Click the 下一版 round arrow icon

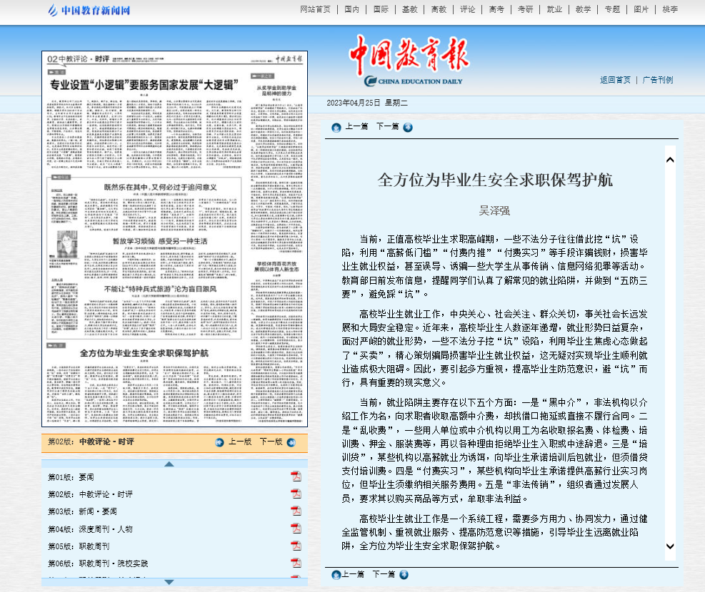291,442
